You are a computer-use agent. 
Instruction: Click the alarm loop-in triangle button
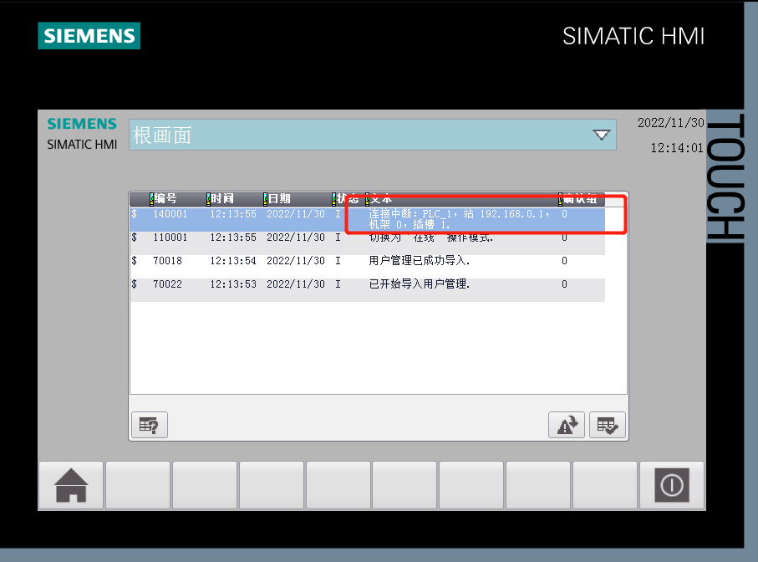tap(566, 425)
